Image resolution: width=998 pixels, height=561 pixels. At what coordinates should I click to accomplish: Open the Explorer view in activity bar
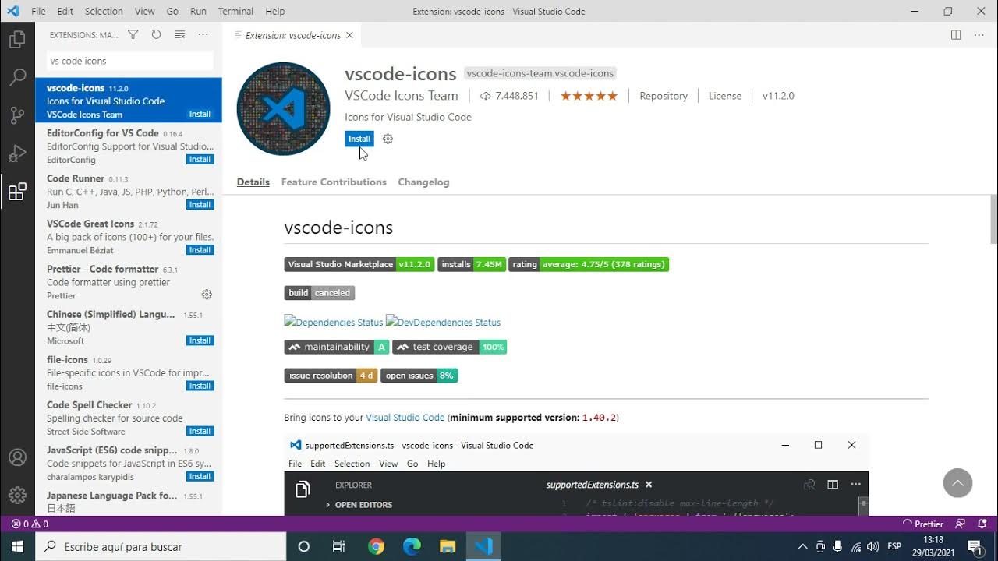point(17,39)
